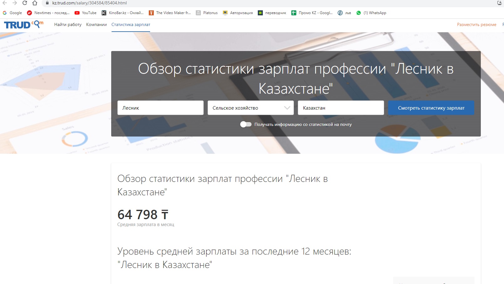Toggle the email statistics switch
The height and width of the screenshot is (284, 504).
click(246, 124)
